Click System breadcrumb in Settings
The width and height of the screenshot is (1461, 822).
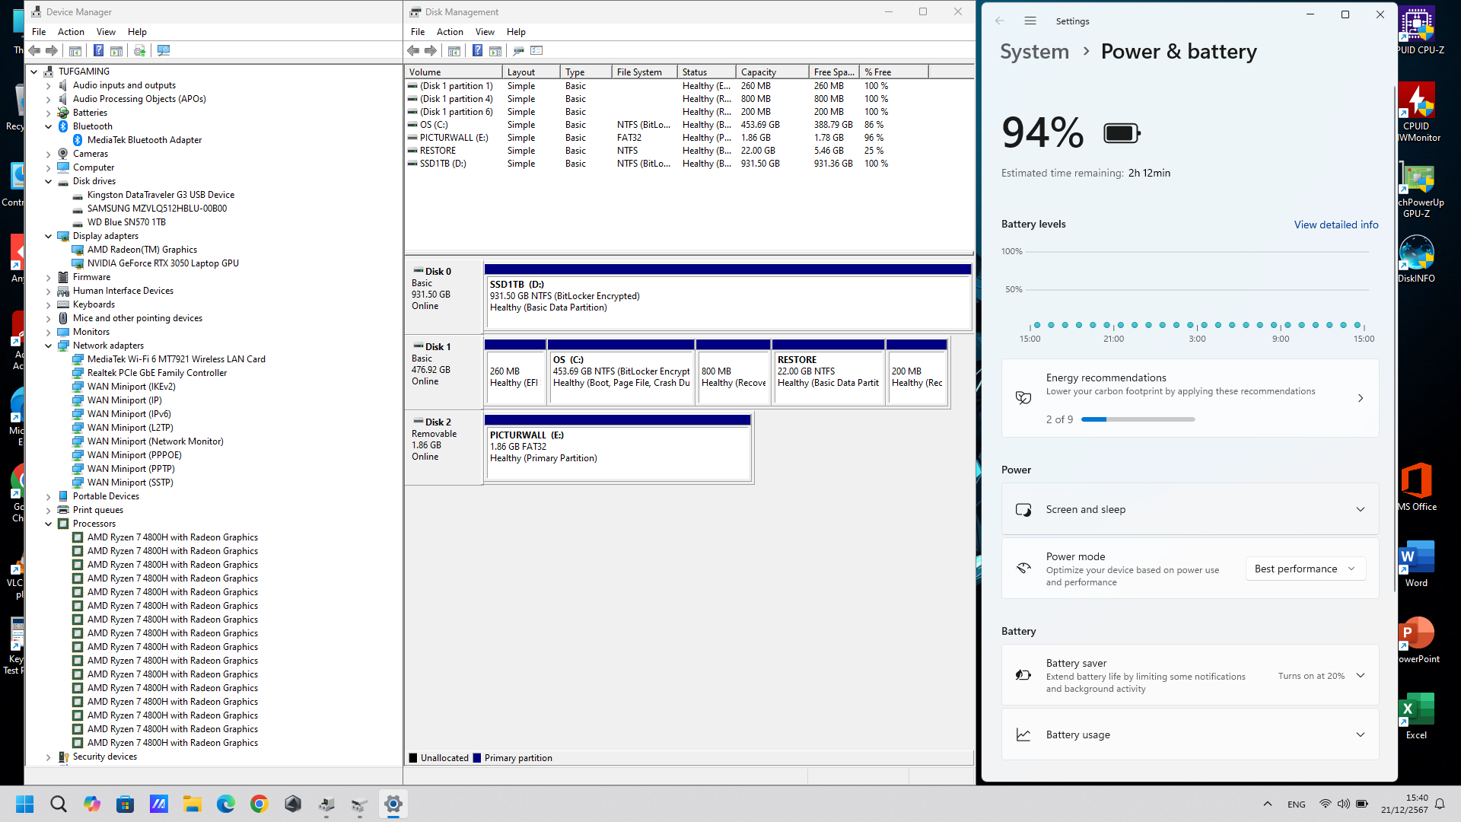[1034, 51]
